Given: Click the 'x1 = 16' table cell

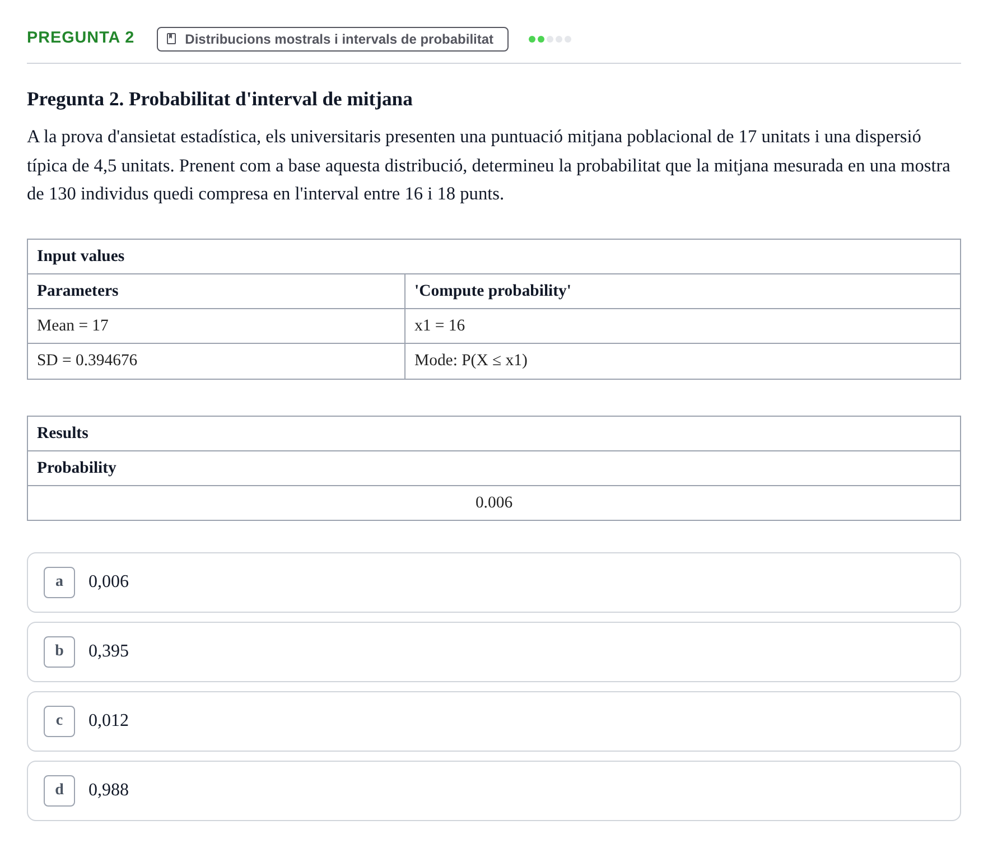Looking at the screenshot, I should [x=682, y=326].
